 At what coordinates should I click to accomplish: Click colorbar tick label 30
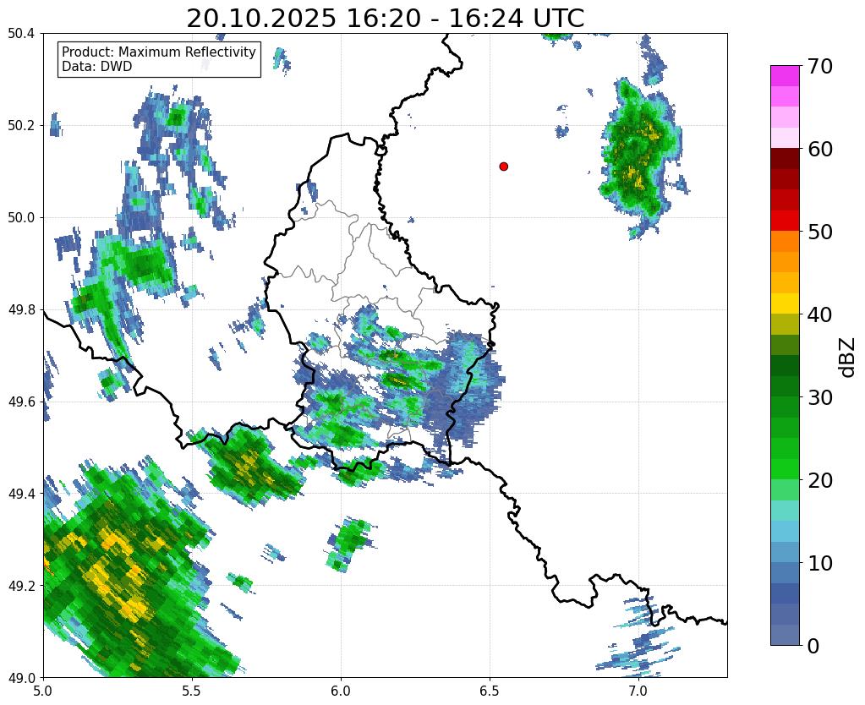[819, 397]
